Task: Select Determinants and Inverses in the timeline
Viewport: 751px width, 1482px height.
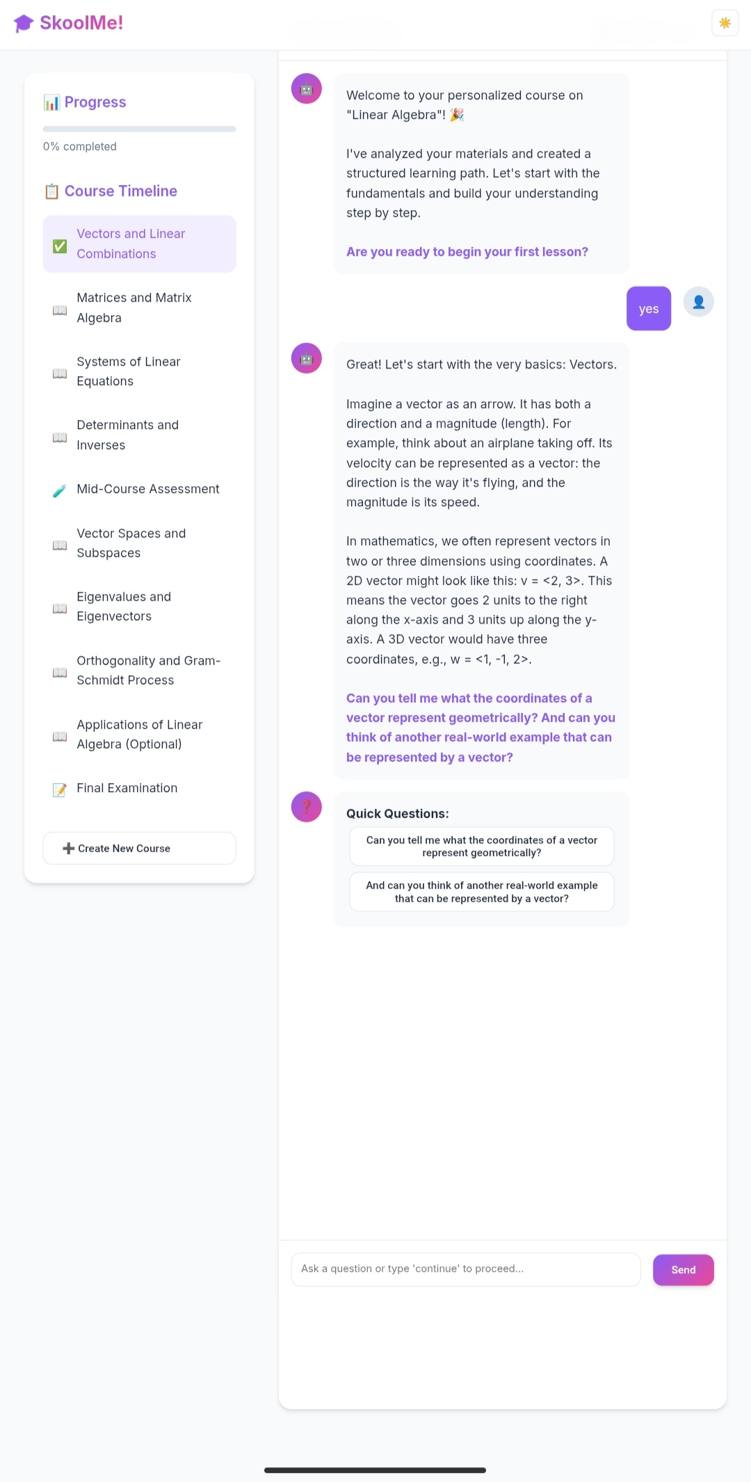Action: [x=139, y=435]
